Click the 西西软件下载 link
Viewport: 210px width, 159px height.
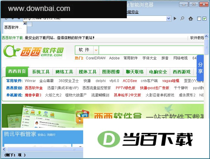pyautogui.click(x=12, y=38)
